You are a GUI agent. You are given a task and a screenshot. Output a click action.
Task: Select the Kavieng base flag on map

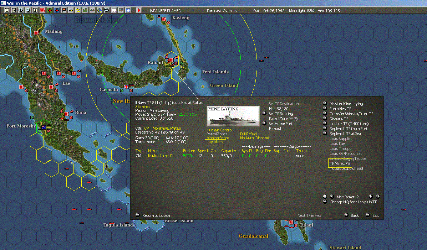[164, 19]
